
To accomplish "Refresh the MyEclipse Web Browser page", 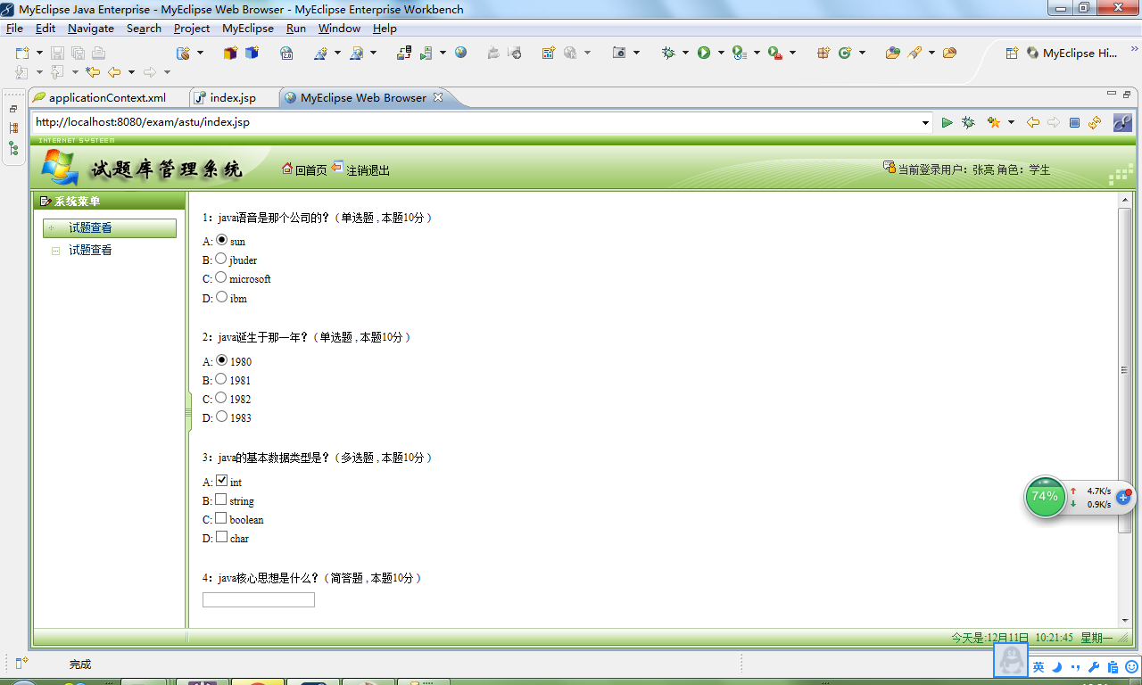I will click(x=1094, y=122).
